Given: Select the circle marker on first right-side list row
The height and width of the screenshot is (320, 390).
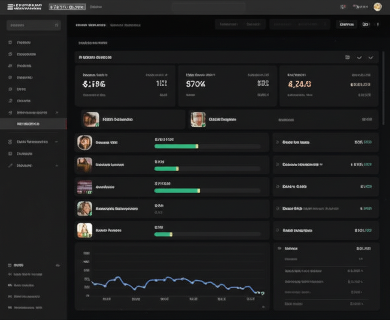Looking at the screenshot, I should (x=278, y=142).
